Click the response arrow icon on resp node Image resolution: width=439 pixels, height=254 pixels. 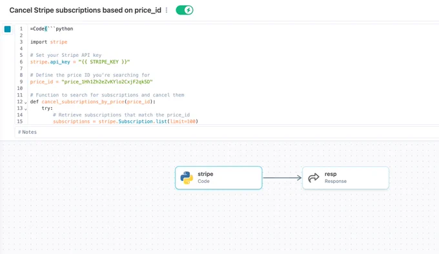[x=314, y=178]
